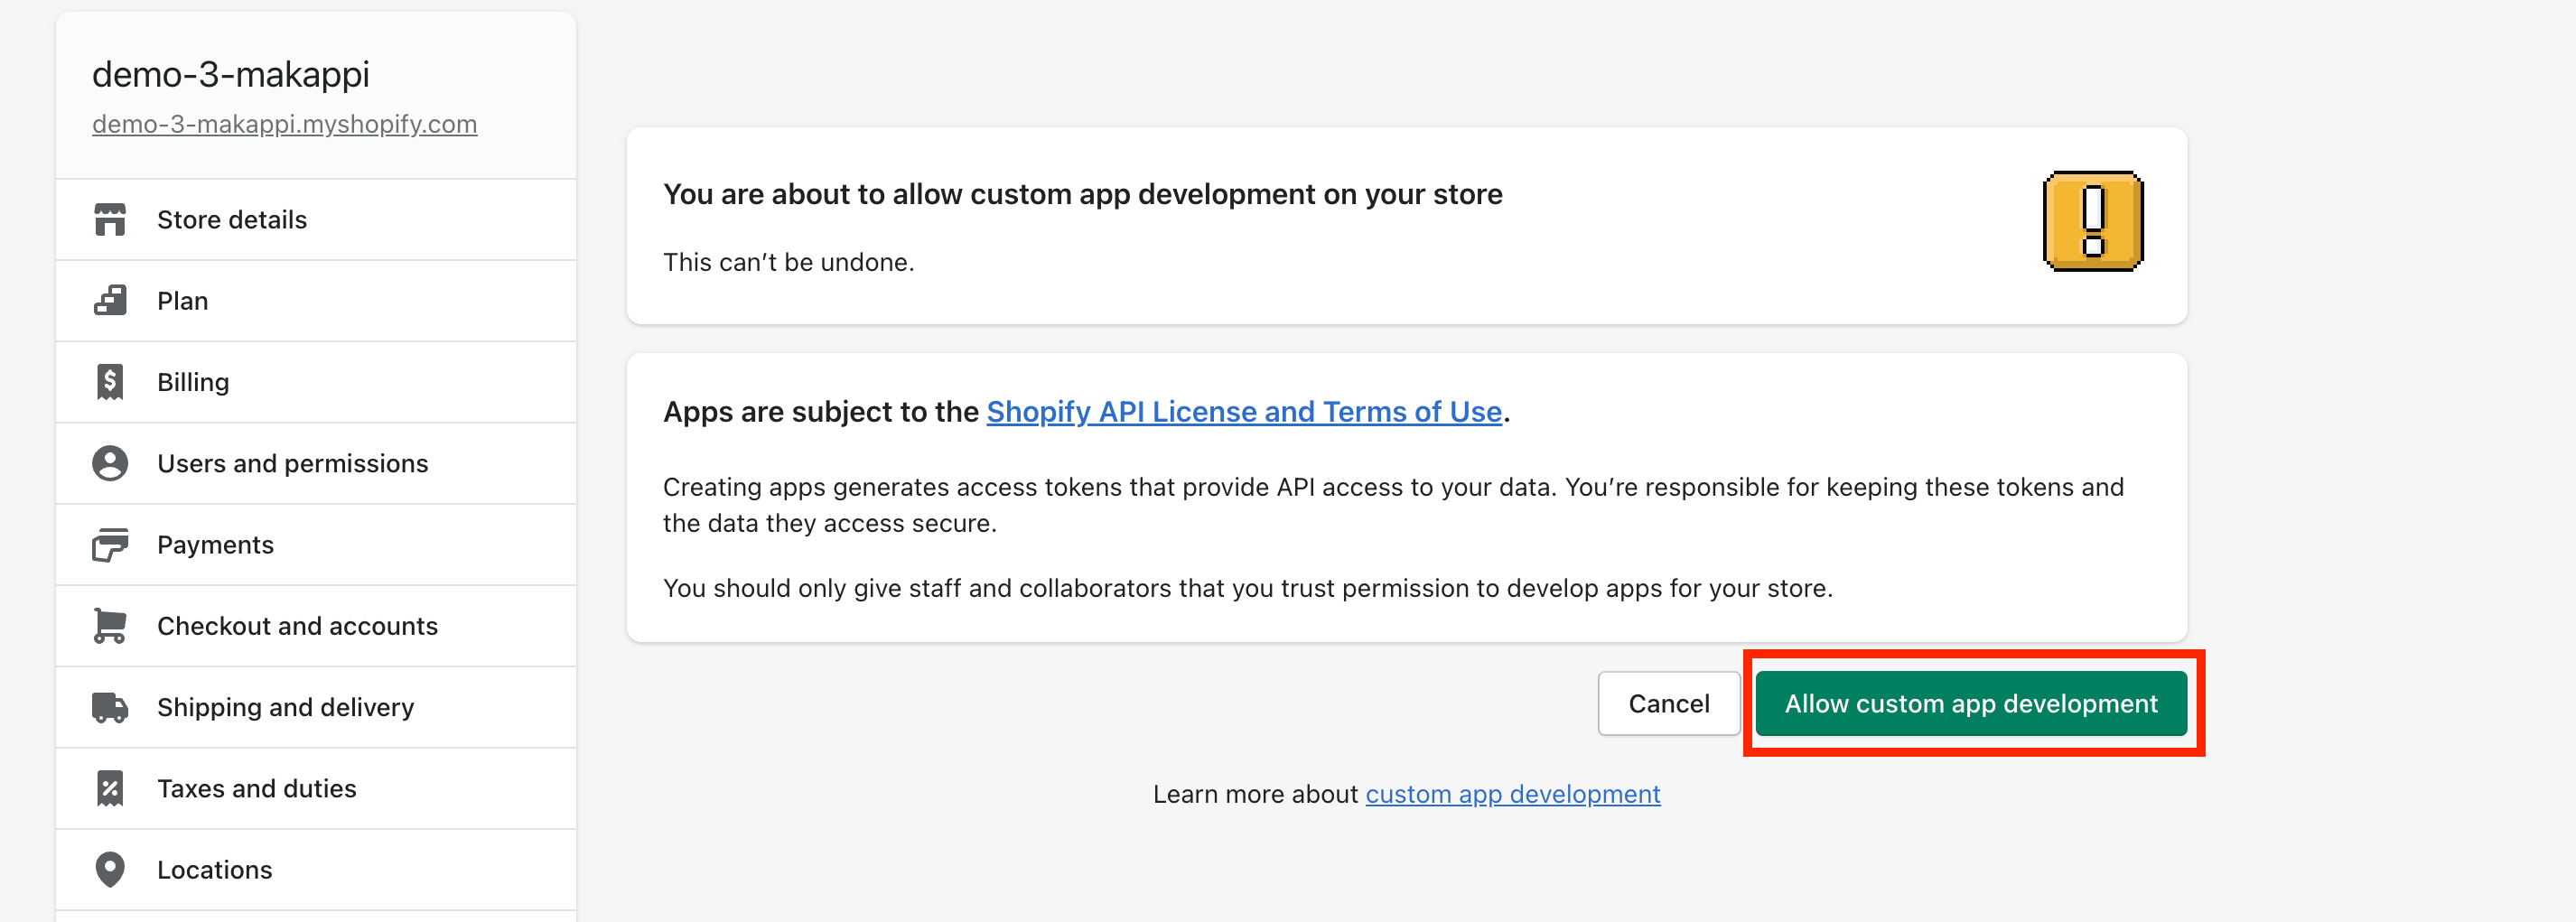Cancel enabling custom app development
Viewport: 2576px width, 922px height.
pyautogui.click(x=1668, y=704)
